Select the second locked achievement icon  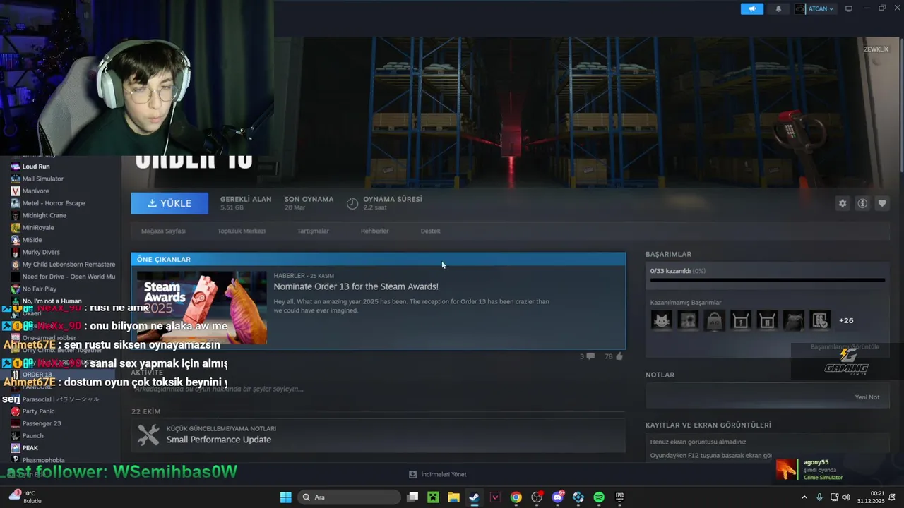click(x=688, y=320)
